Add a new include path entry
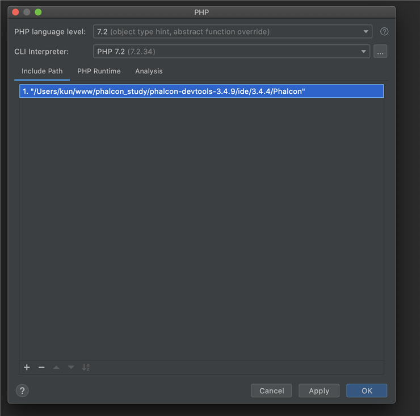Image resolution: width=420 pixels, height=416 pixels. (x=27, y=367)
